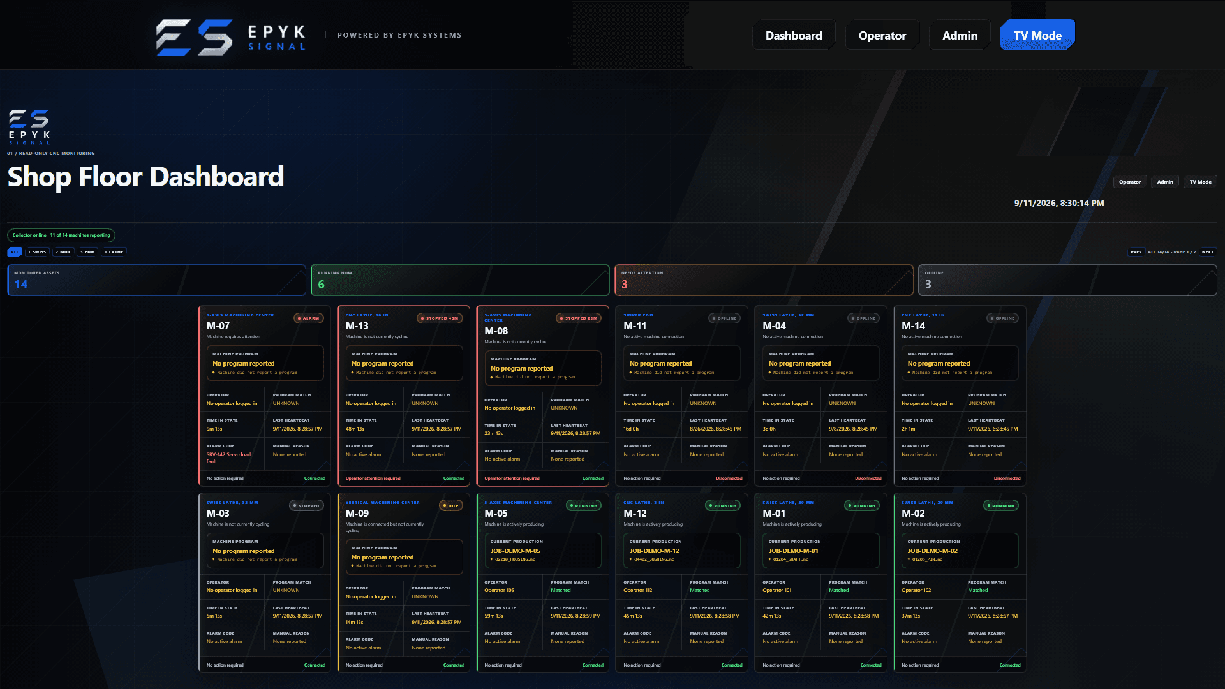Click the small TV Mode button near the timestamp
The width and height of the screenshot is (1225, 689).
click(x=1200, y=182)
